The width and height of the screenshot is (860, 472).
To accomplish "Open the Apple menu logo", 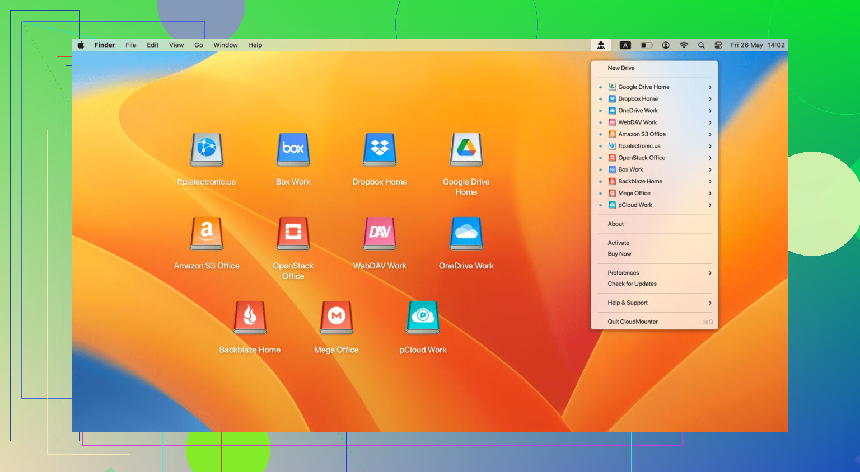I will [x=81, y=45].
